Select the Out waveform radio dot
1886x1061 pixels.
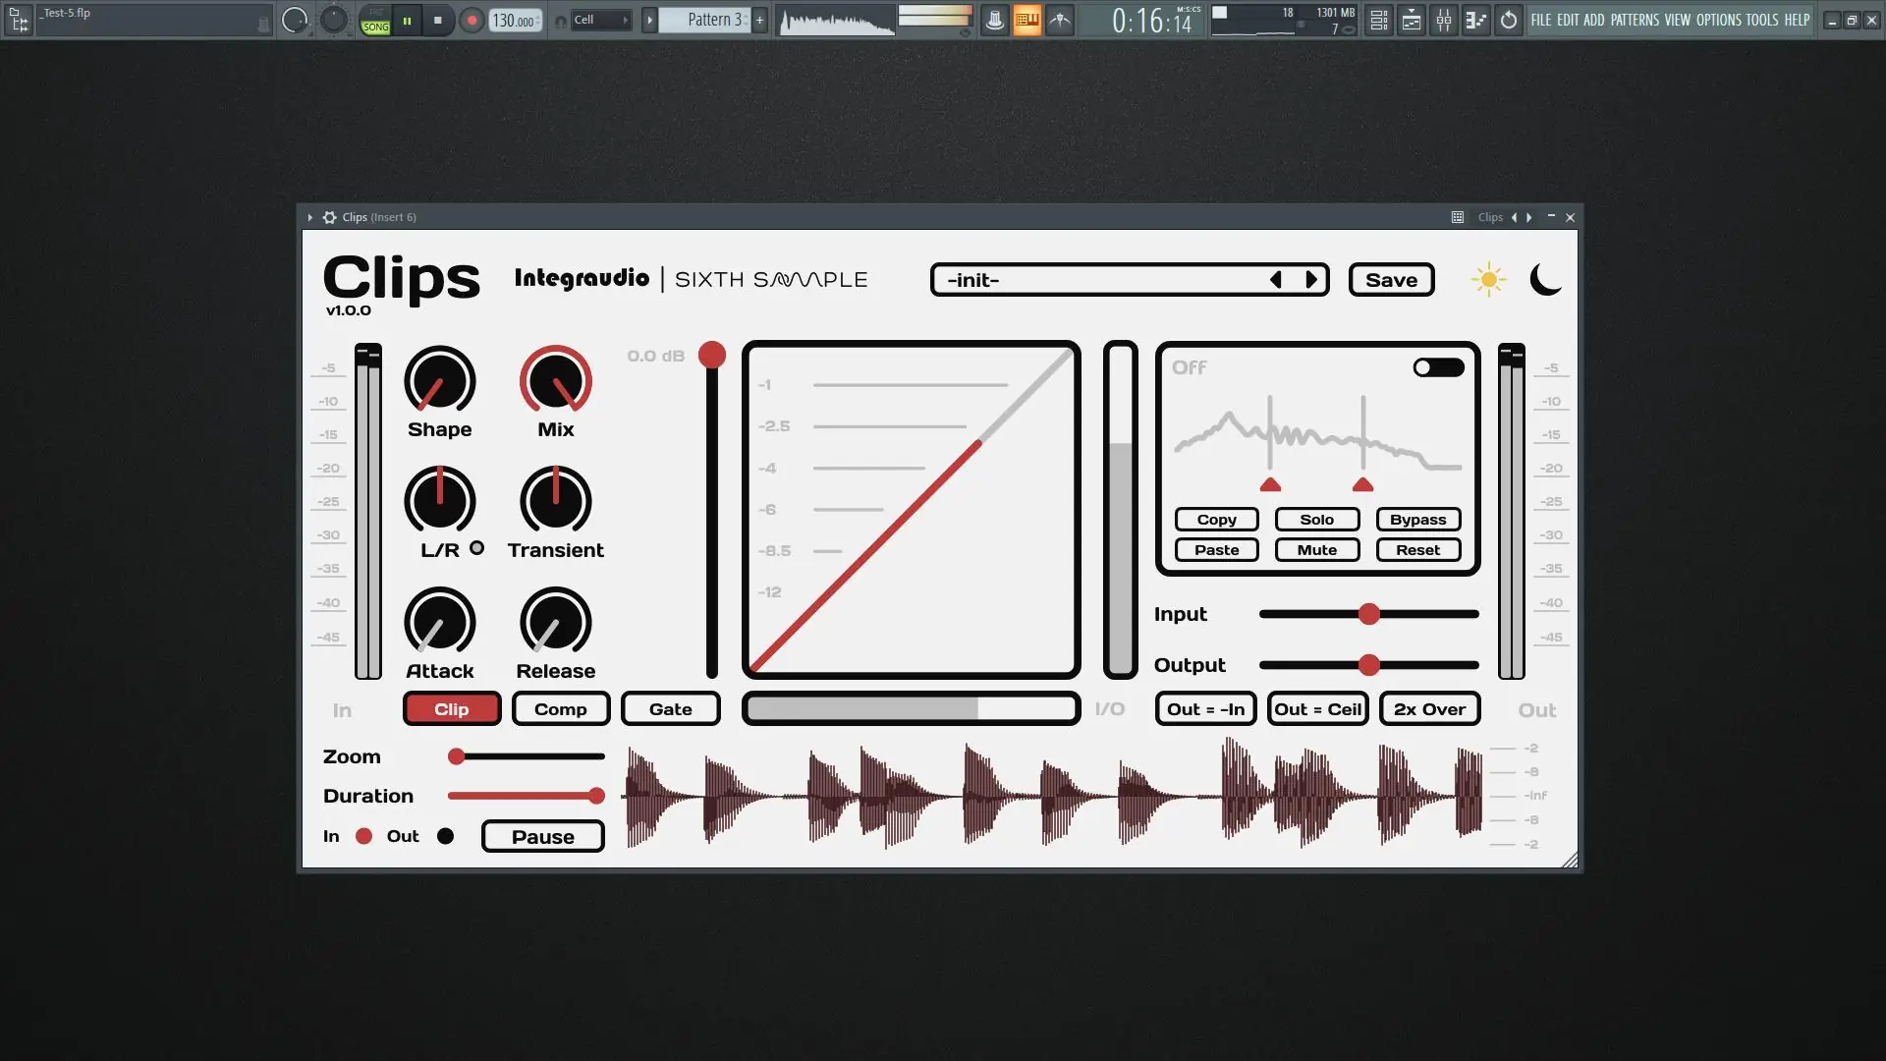[x=445, y=836]
